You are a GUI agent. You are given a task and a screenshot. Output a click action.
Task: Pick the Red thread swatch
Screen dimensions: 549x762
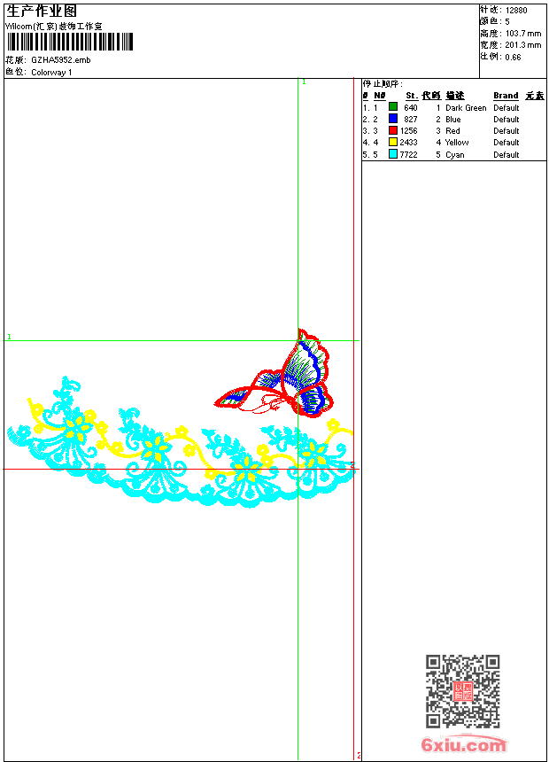393,130
